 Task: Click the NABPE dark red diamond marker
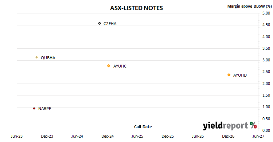click(x=34, y=108)
